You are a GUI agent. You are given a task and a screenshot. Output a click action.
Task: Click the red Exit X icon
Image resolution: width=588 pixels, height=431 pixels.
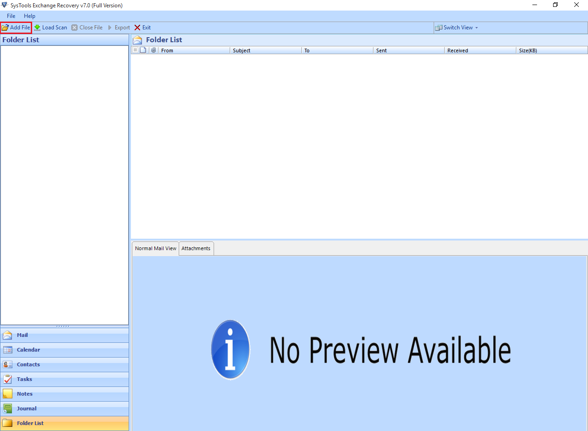pyautogui.click(x=137, y=28)
